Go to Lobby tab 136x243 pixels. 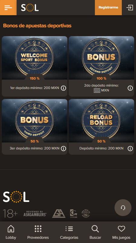tap(11, 232)
